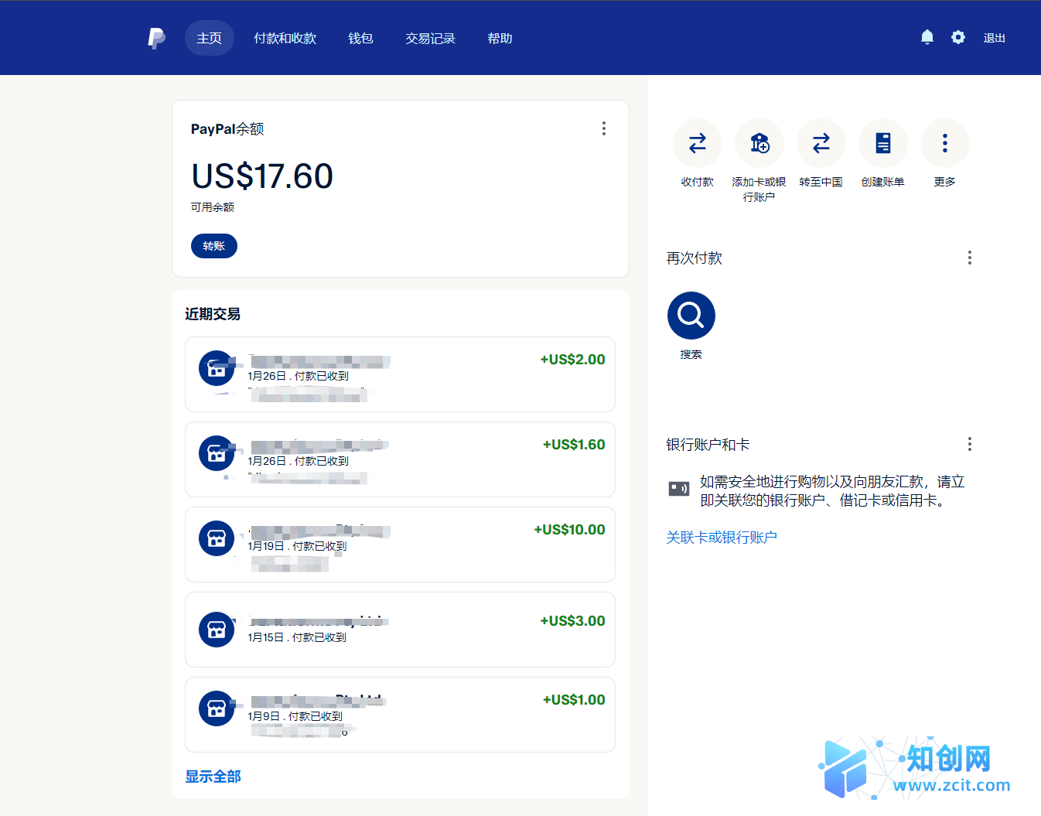Click the 收付款 send/receive icon
This screenshot has width=1041, height=816.
697,143
